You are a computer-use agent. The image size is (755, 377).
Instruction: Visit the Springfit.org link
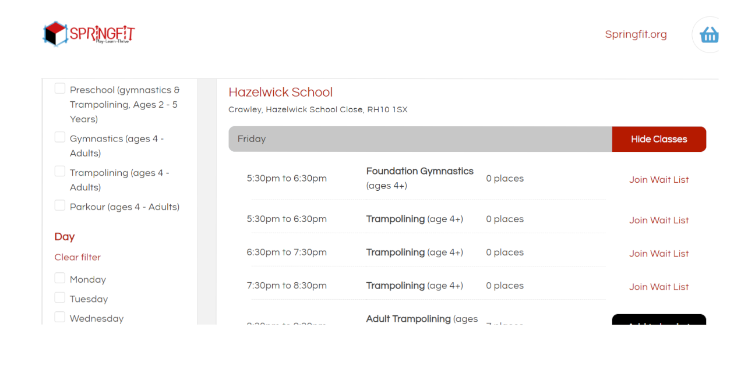[x=636, y=34]
